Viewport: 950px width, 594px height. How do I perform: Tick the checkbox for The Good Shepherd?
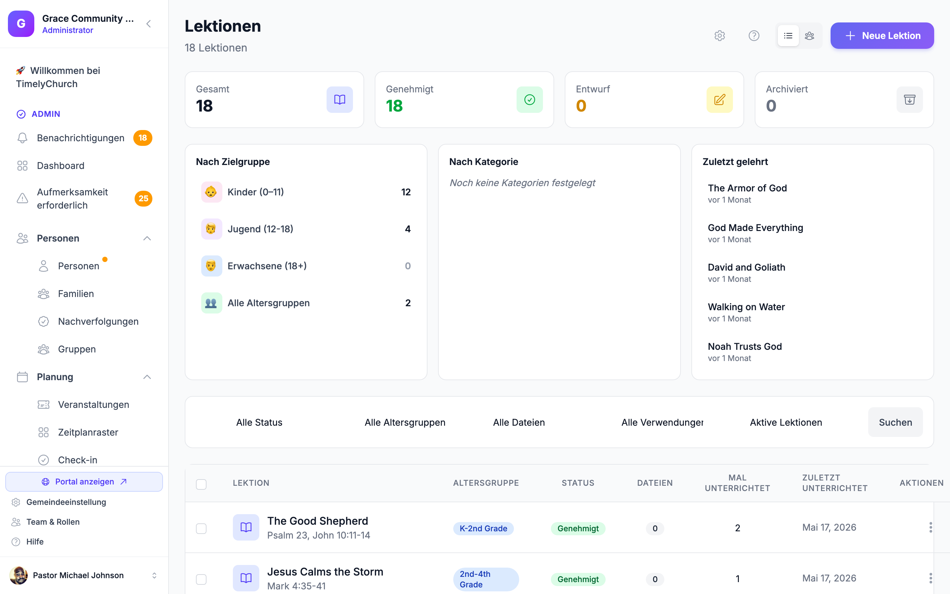[x=202, y=528]
